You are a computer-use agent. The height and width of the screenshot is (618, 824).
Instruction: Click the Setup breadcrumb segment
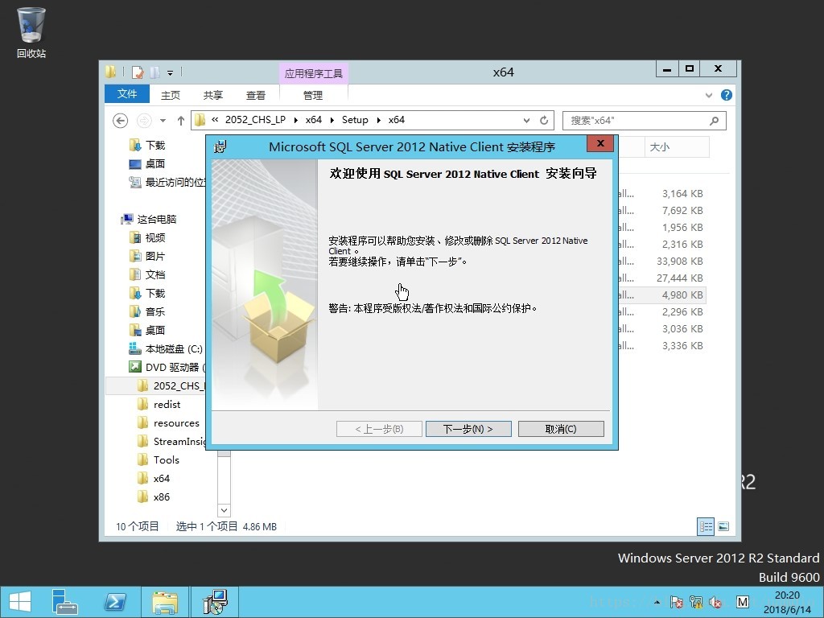355,120
